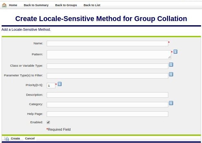Click inside the Pattern text area
202x143 pixels.
(109, 54)
